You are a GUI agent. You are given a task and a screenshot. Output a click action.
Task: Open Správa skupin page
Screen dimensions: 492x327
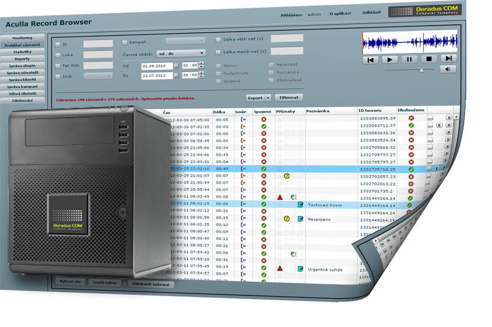tap(22, 66)
